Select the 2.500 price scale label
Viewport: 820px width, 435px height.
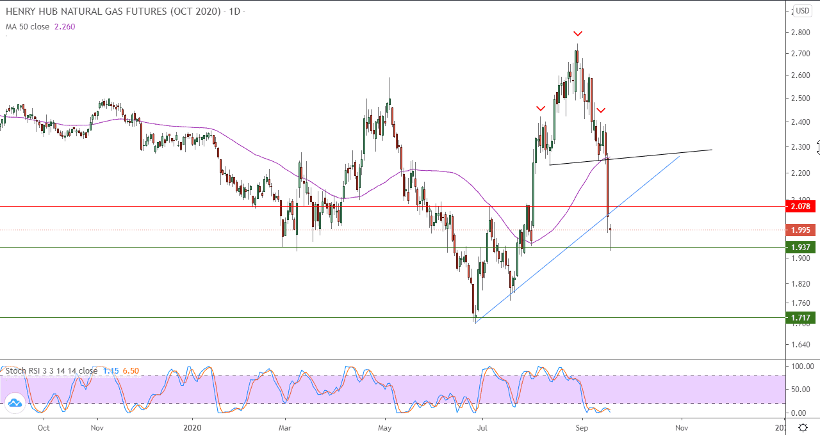coord(802,98)
